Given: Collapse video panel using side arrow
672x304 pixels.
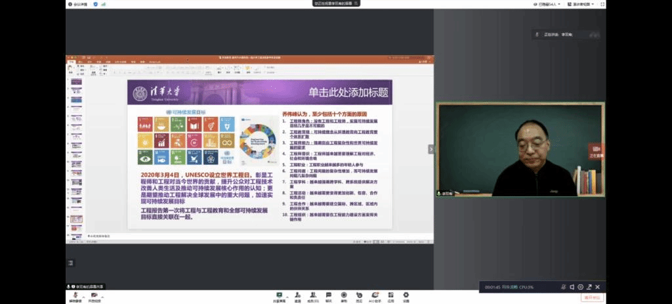Looking at the screenshot, I should 431,149.
